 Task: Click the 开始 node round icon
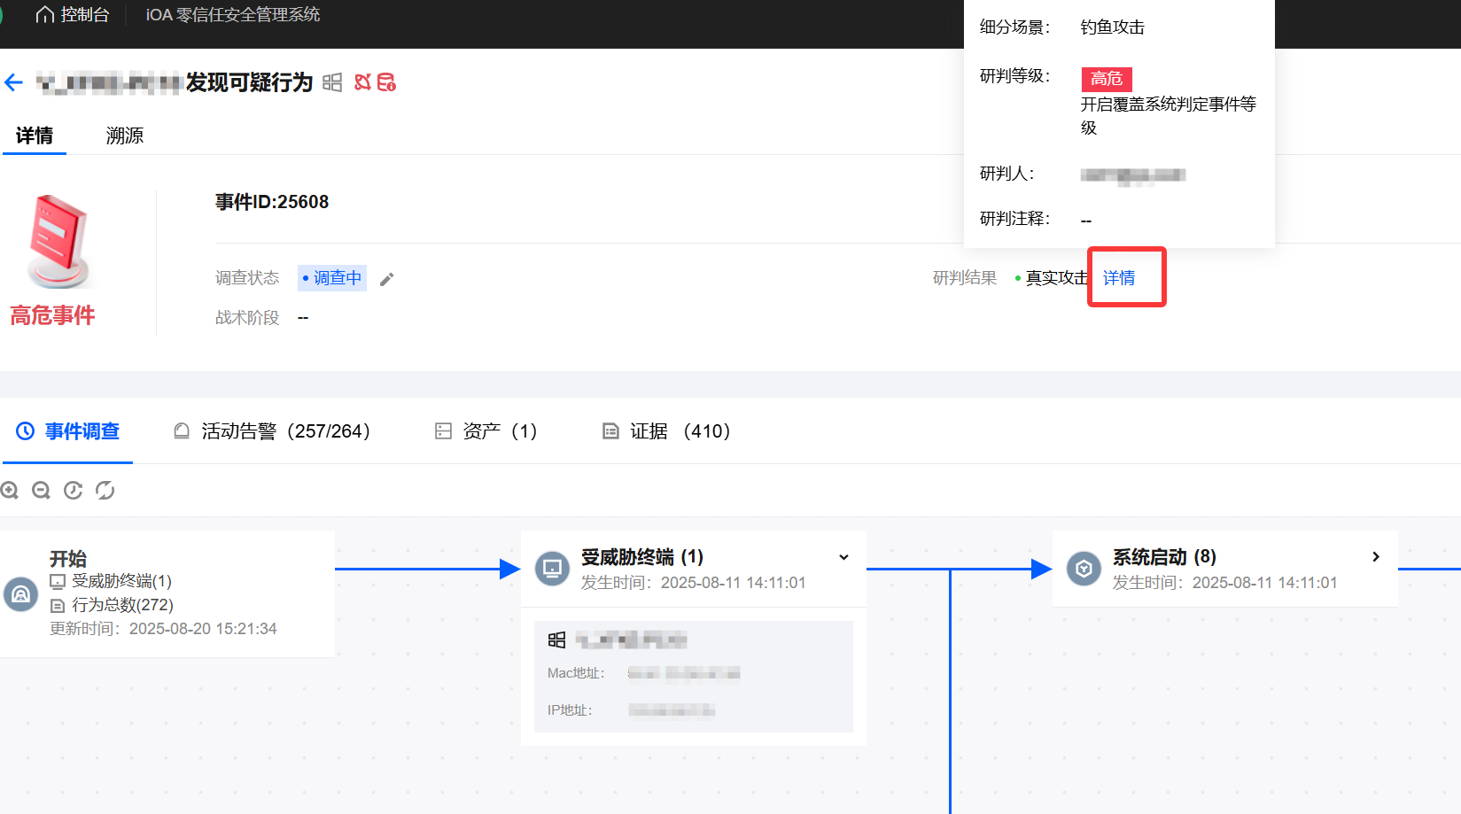(x=20, y=594)
